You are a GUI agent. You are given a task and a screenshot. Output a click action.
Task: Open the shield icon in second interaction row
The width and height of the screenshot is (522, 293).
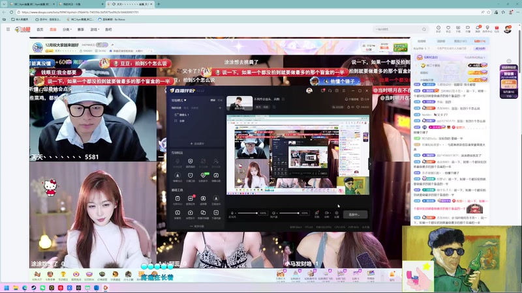190,176
